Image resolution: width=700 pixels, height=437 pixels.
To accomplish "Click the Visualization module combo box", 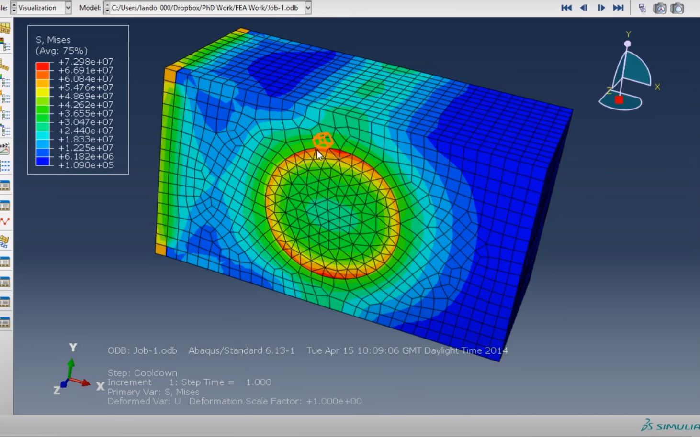I will tap(41, 8).
